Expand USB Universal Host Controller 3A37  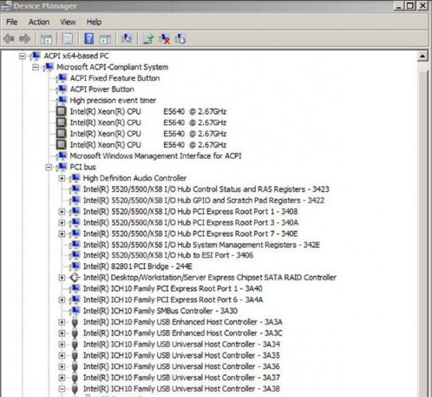pyautogui.click(x=62, y=378)
